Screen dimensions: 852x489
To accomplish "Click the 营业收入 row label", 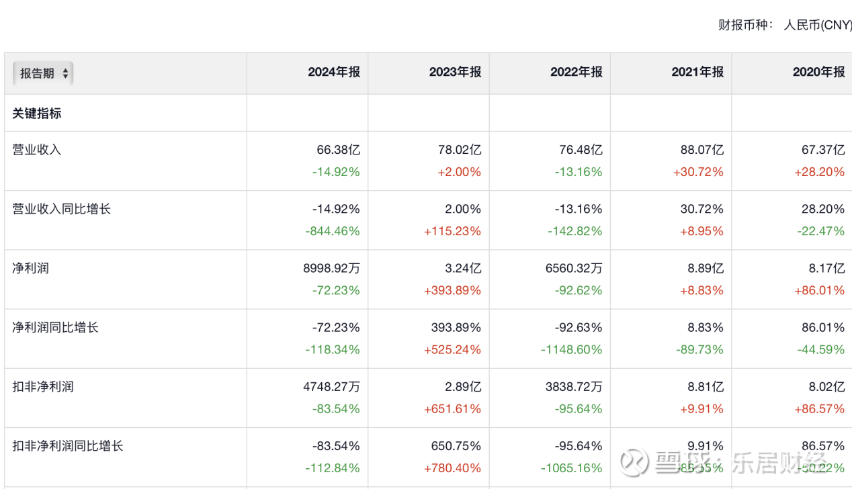I will pyautogui.click(x=37, y=150).
